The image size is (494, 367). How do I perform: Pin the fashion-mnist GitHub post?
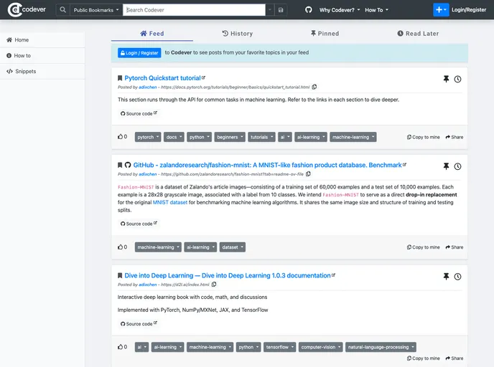click(446, 166)
